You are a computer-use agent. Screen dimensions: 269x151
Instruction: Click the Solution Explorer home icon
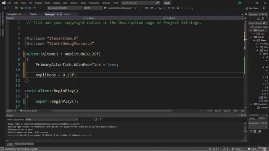(258, 19)
